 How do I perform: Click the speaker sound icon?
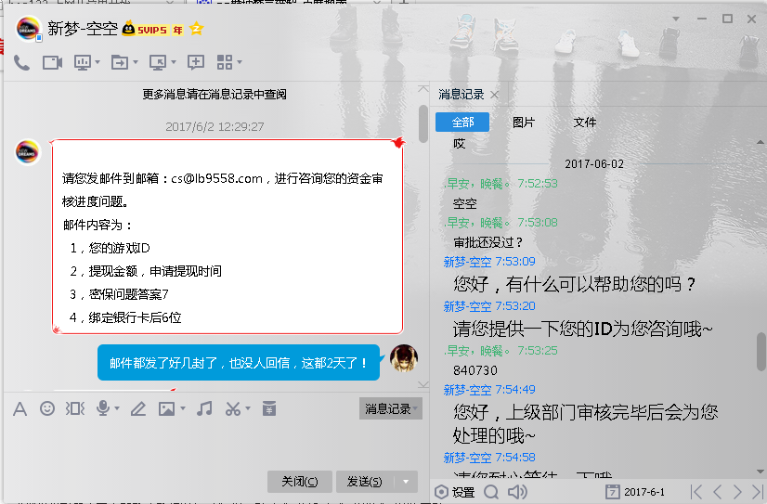tap(517, 492)
